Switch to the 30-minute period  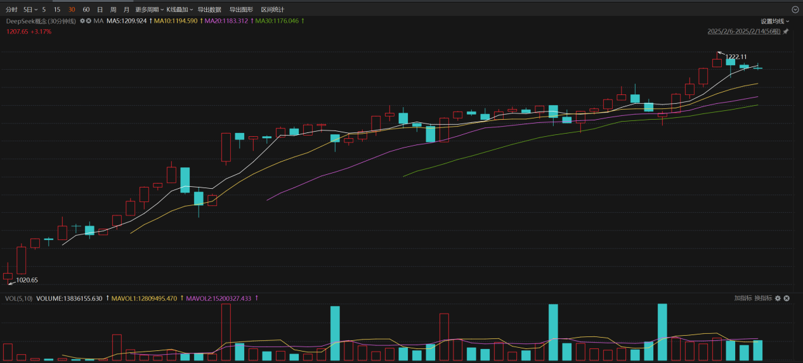72,10
